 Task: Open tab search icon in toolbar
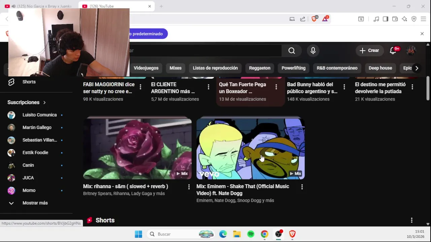click(361, 19)
